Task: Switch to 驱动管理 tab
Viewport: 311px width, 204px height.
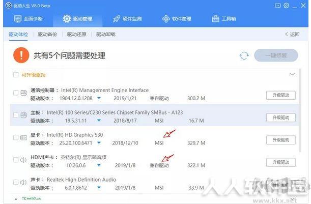Action: (77, 19)
